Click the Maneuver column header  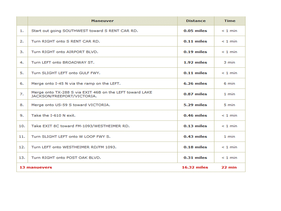(102, 21)
